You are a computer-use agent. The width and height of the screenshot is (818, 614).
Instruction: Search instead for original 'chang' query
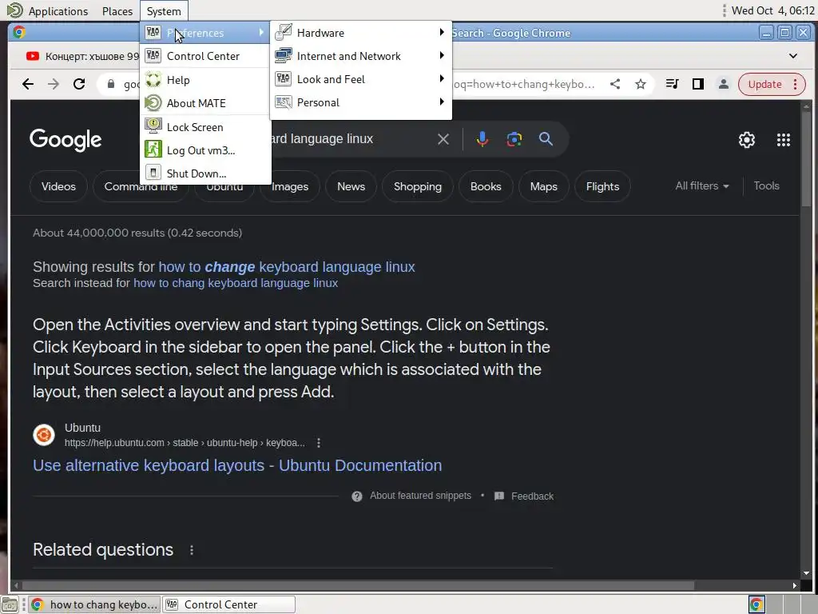tap(236, 283)
